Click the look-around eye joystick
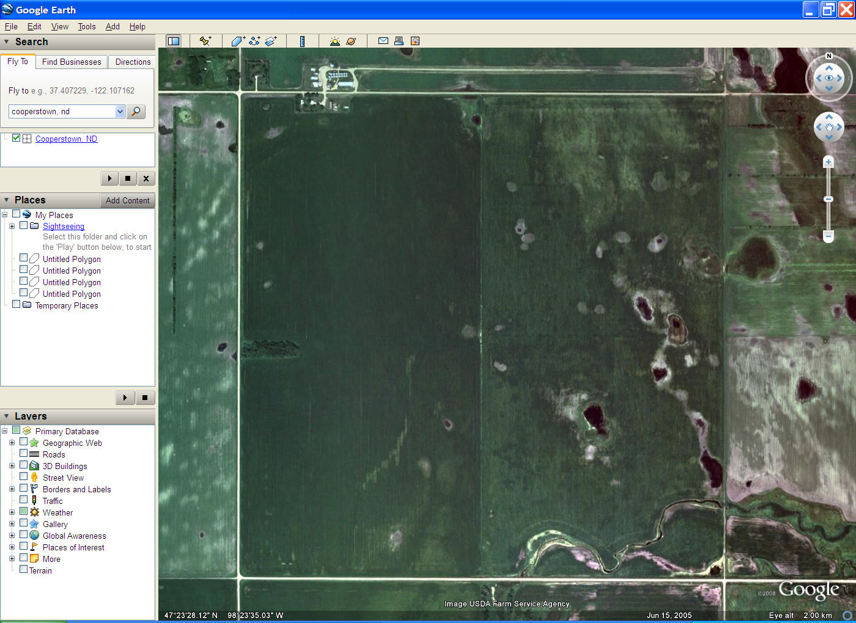The height and width of the screenshot is (623, 856). 829,78
